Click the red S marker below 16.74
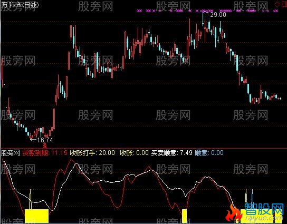Viewport: 287px width, 224px height. click(x=45, y=146)
